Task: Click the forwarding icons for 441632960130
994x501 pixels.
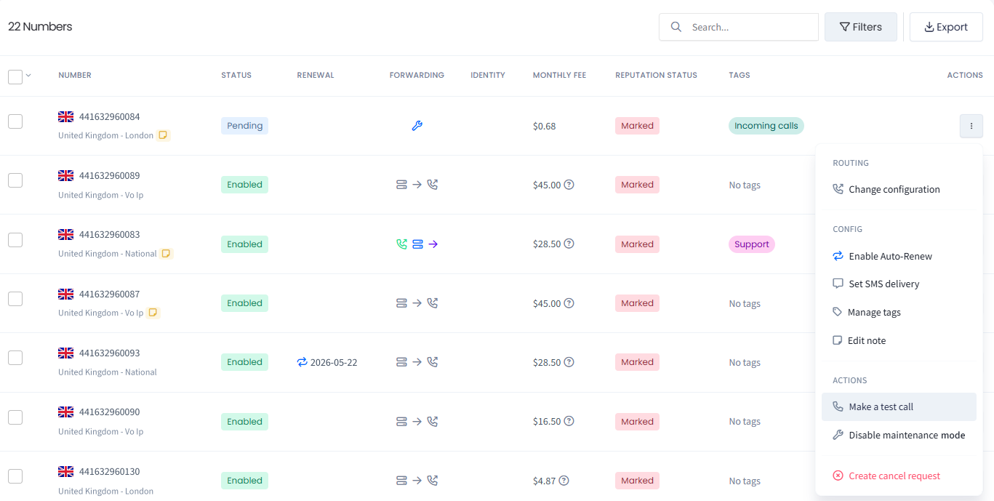Action: click(x=417, y=481)
